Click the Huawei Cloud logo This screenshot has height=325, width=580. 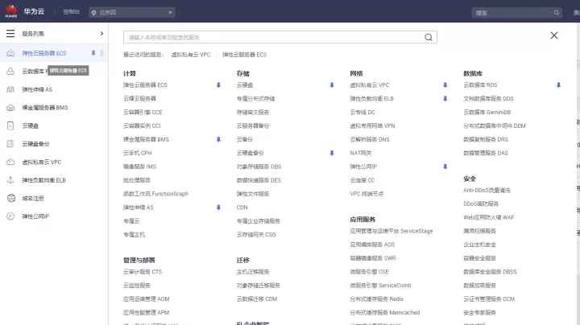(11, 11)
